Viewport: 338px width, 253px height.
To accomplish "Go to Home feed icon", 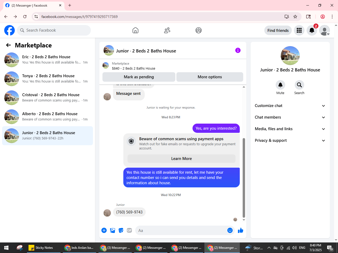I will tap(135, 30).
